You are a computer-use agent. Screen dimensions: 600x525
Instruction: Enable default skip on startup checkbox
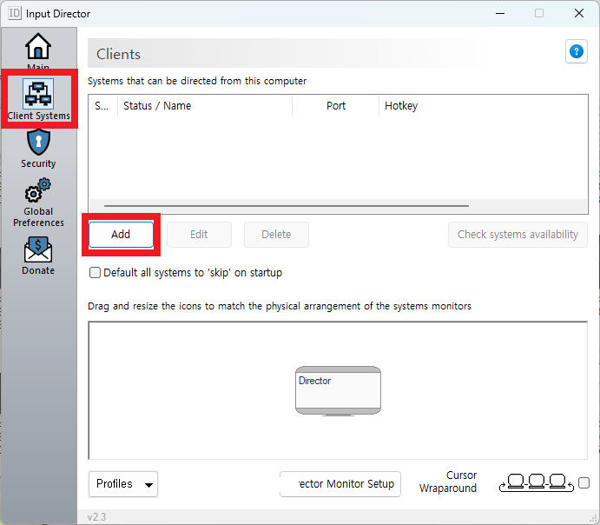click(x=95, y=273)
